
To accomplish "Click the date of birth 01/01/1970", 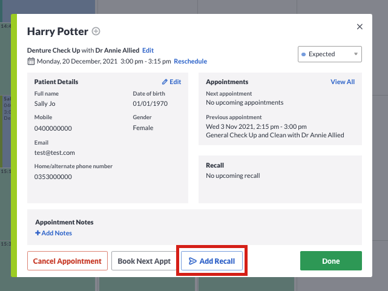I will pos(150,103).
